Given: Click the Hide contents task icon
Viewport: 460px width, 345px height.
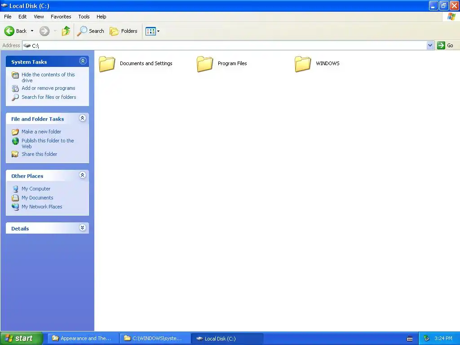Looking at the screenshot, I should point(15,75).
